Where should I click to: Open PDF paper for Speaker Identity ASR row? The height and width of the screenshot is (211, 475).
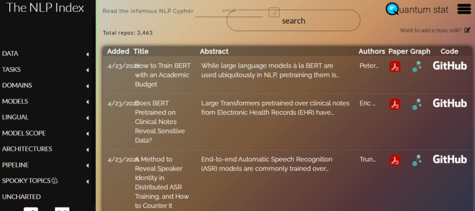click(x=395, y=160)
